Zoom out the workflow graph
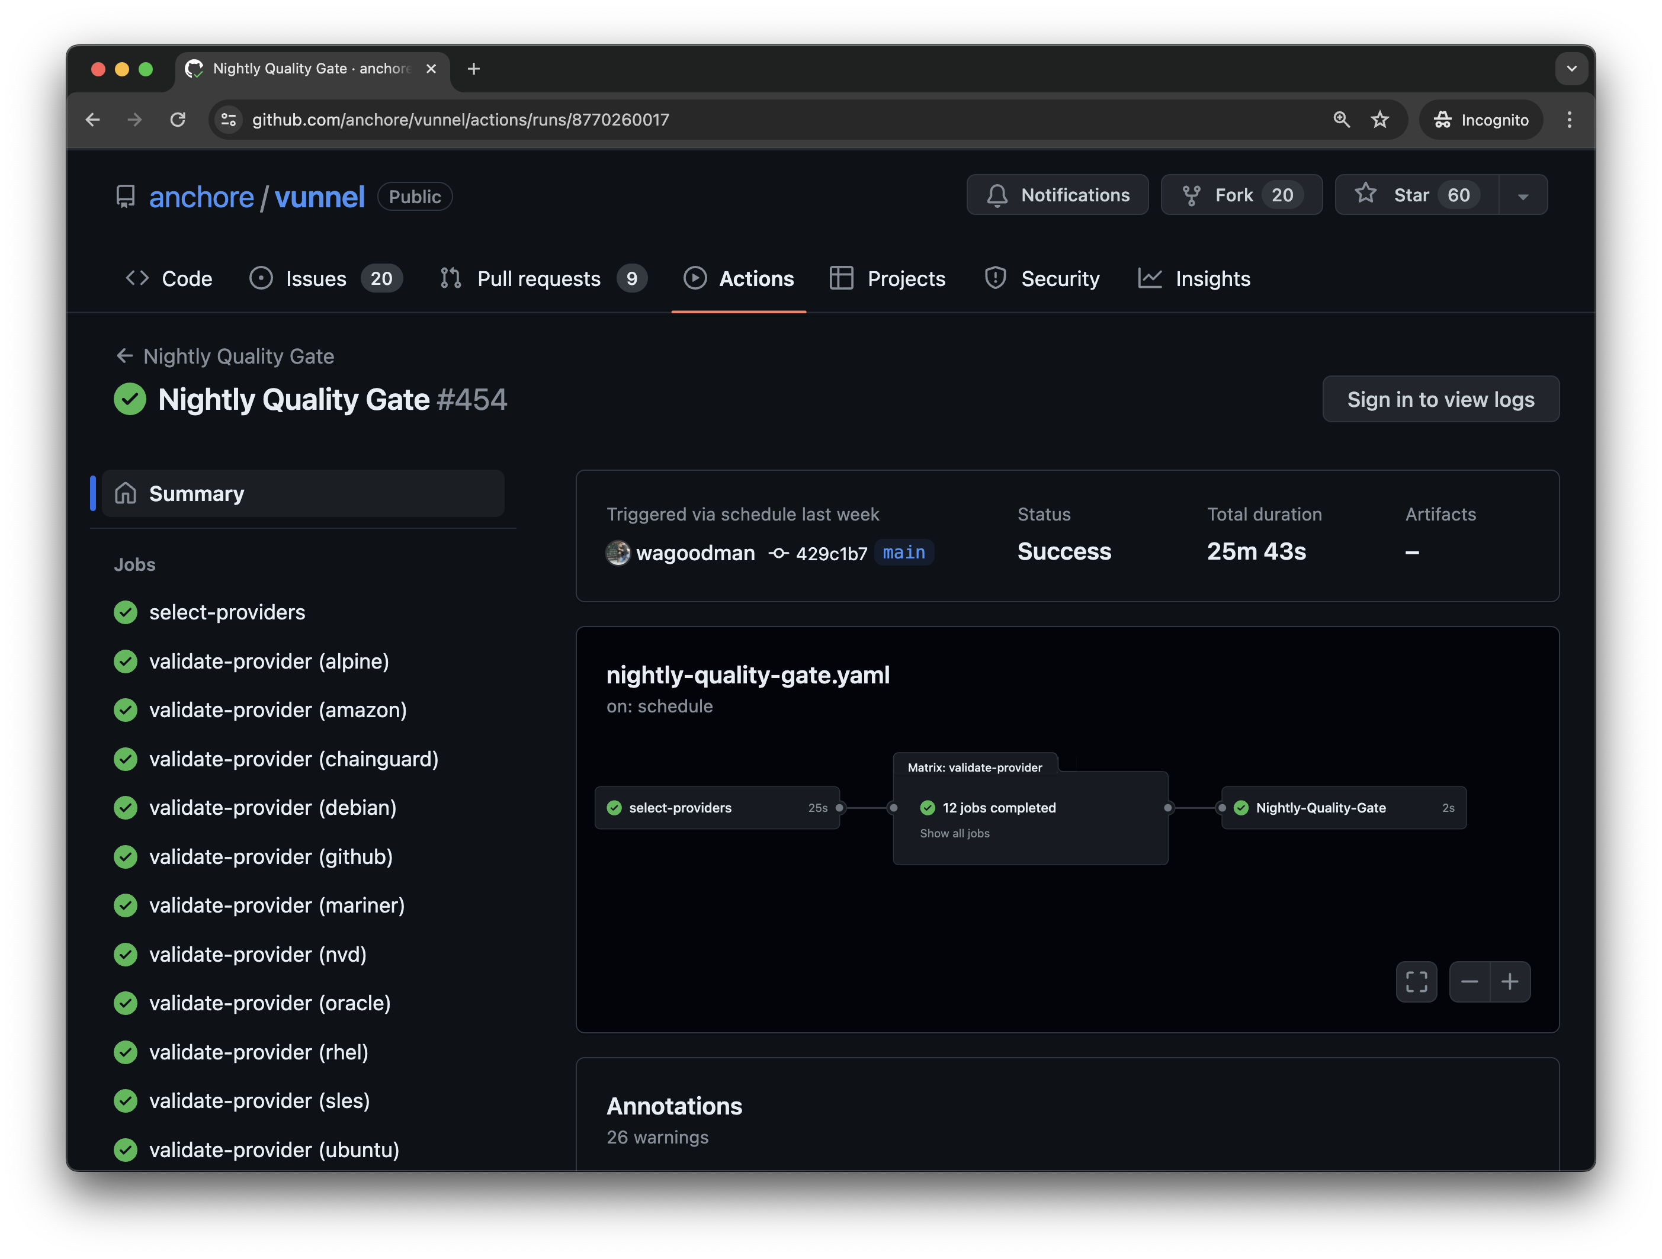This screenshot has width=1662, height=1259. coord(1470,982)
